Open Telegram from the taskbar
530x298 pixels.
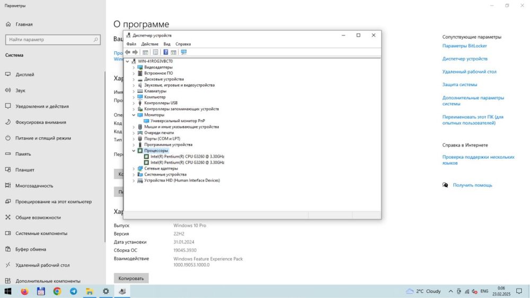click(73, 291)
